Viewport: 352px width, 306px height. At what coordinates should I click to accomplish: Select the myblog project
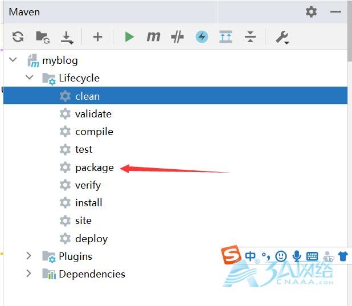60,60
